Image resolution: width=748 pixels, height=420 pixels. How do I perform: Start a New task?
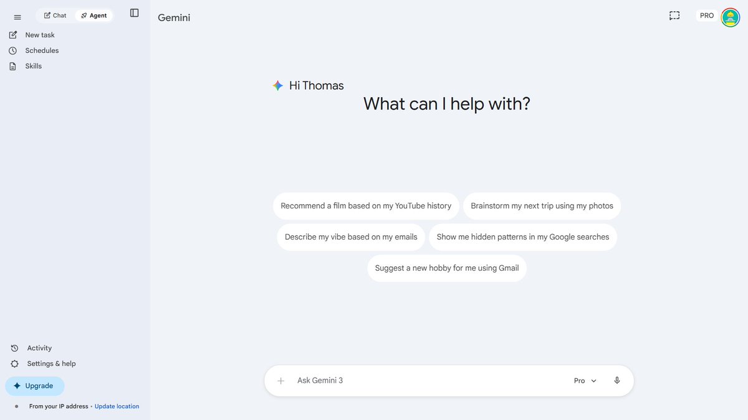[x=40, y=35]
